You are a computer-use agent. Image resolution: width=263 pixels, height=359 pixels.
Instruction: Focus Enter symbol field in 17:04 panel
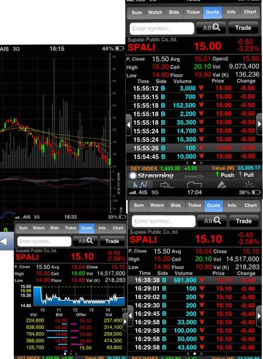(164, 221)
